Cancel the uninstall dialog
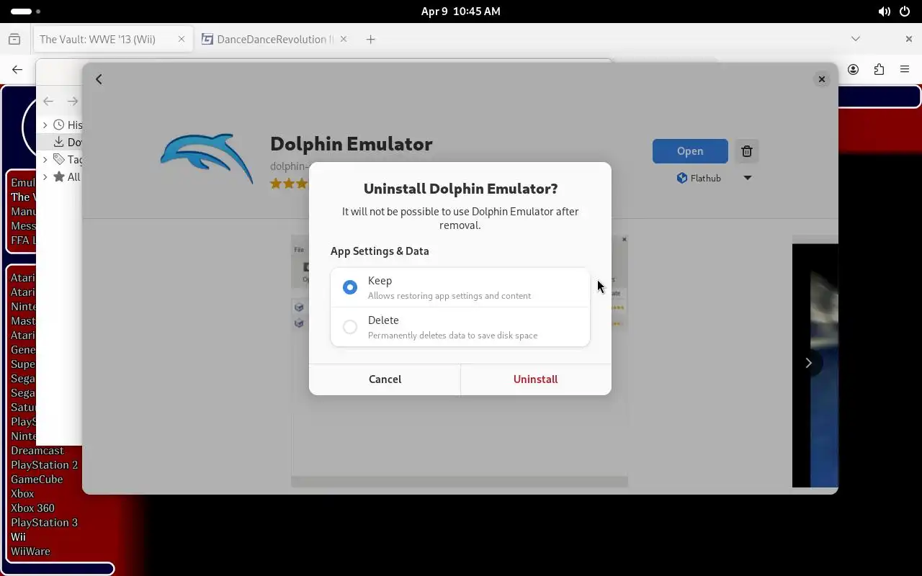 tap(385, 379)
